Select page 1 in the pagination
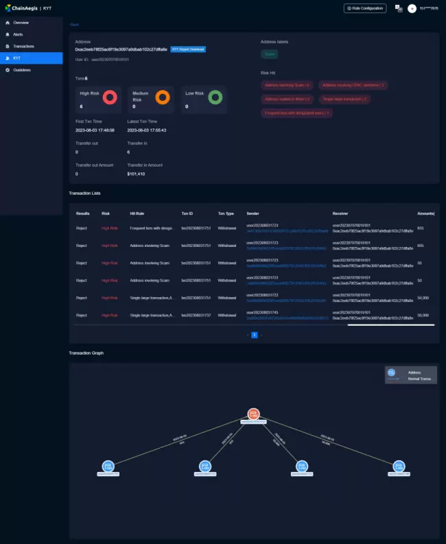 click(254, 335)
